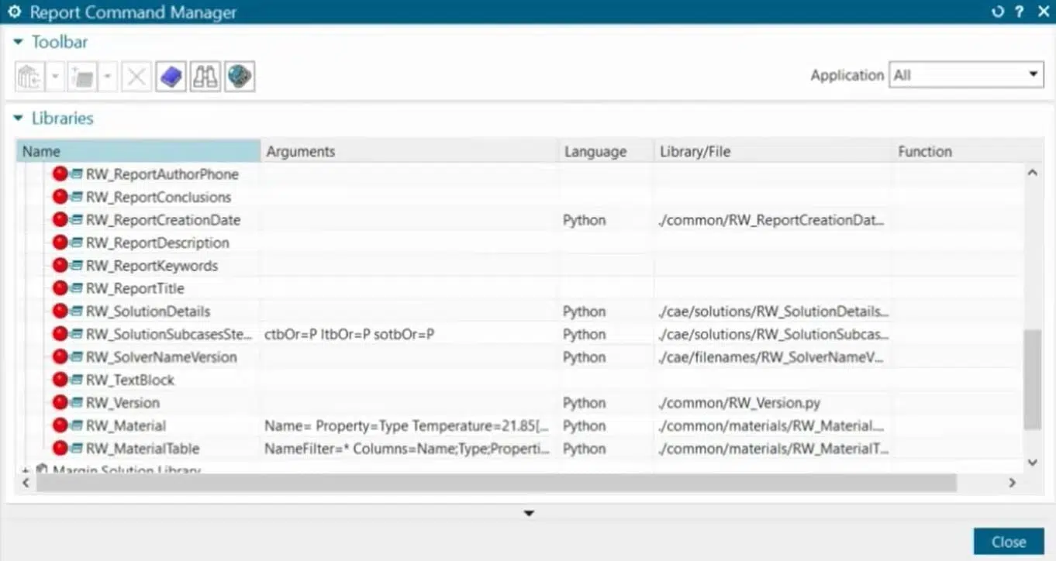Expand the bottom arrow below the dialog list

point(529,513)
